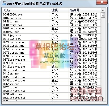Click record number 京icp备12008724号
Viewport: 109px width, 106px height.
83,25
